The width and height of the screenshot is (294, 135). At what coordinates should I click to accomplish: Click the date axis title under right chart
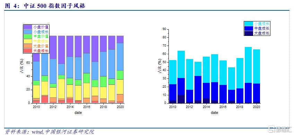214,113
